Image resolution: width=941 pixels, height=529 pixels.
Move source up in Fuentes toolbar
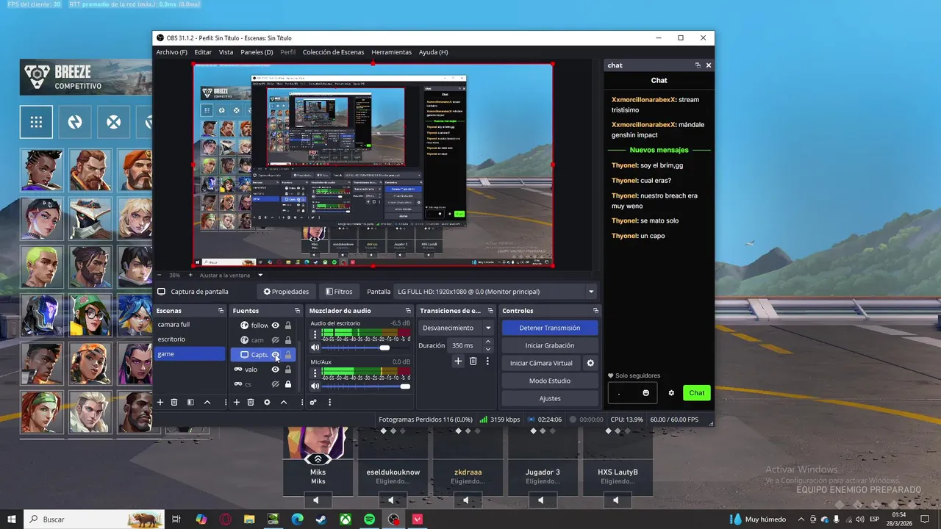(284, 402)
